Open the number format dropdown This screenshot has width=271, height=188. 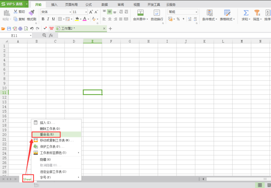196,12
